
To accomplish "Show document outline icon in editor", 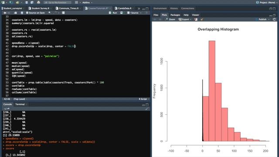I will click(x=146, y=13).
